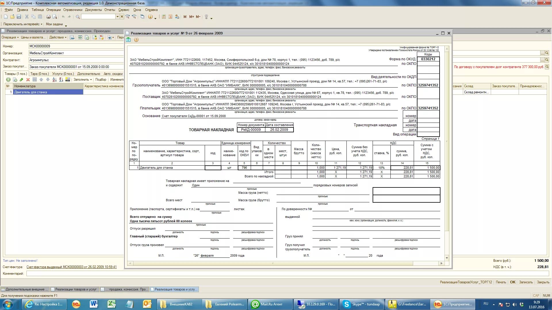Copy row icon in goods table toolbar
This screenshot has height=310, width=552.
click(x=15, y=80)
